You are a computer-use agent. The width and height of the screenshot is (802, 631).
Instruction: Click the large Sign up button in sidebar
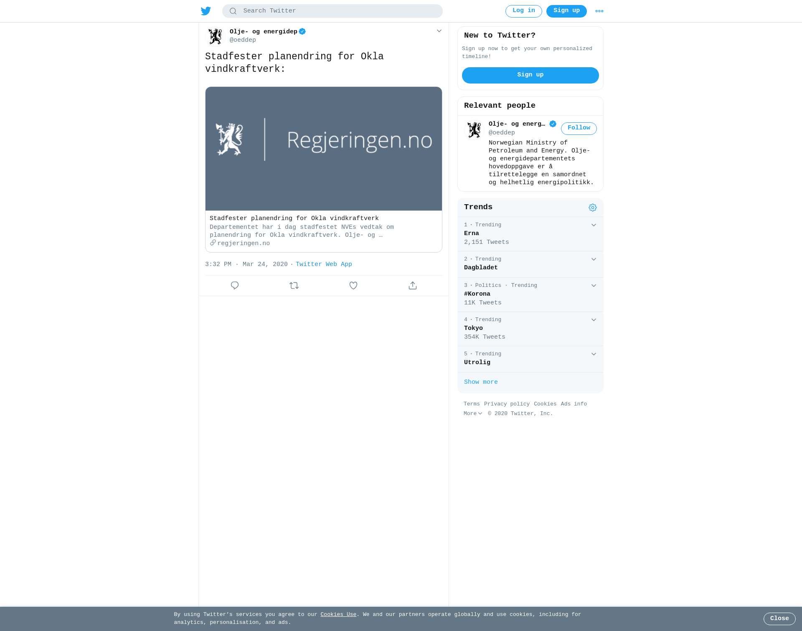[530, 75]
